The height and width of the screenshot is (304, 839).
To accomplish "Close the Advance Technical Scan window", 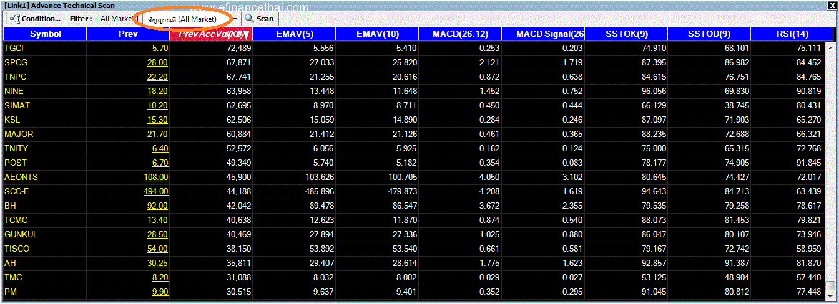I will click(x=831, y=6).
